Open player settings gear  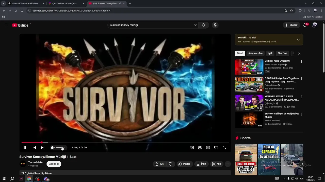200,148
